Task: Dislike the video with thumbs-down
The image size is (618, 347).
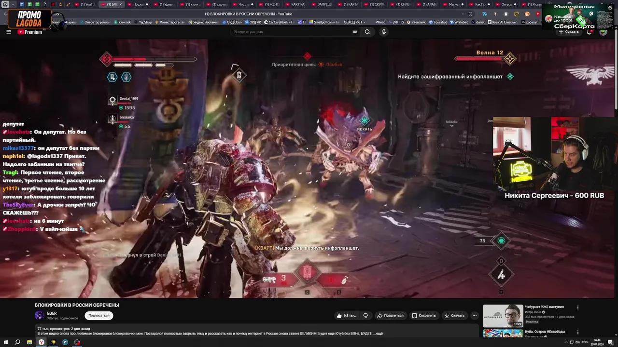Action: coord(365,316)
